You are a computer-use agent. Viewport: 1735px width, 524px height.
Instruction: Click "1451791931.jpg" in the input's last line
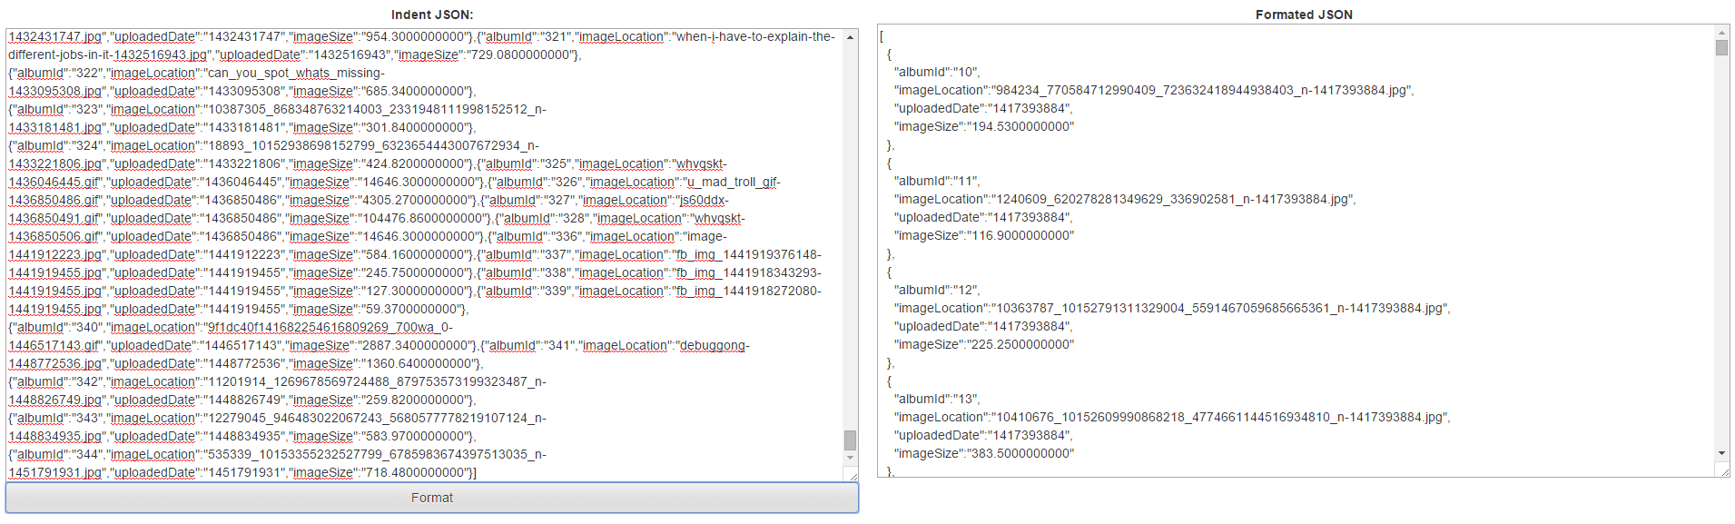[55, 472]
